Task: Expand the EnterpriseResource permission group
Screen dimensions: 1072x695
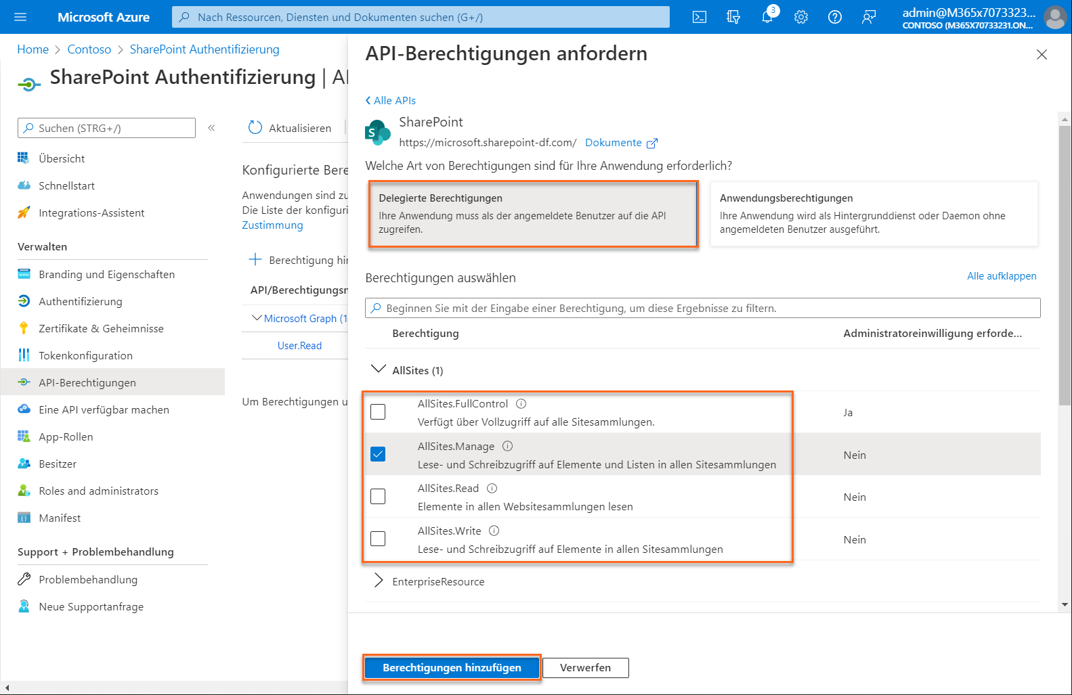Action: click(x=379, y=581)
